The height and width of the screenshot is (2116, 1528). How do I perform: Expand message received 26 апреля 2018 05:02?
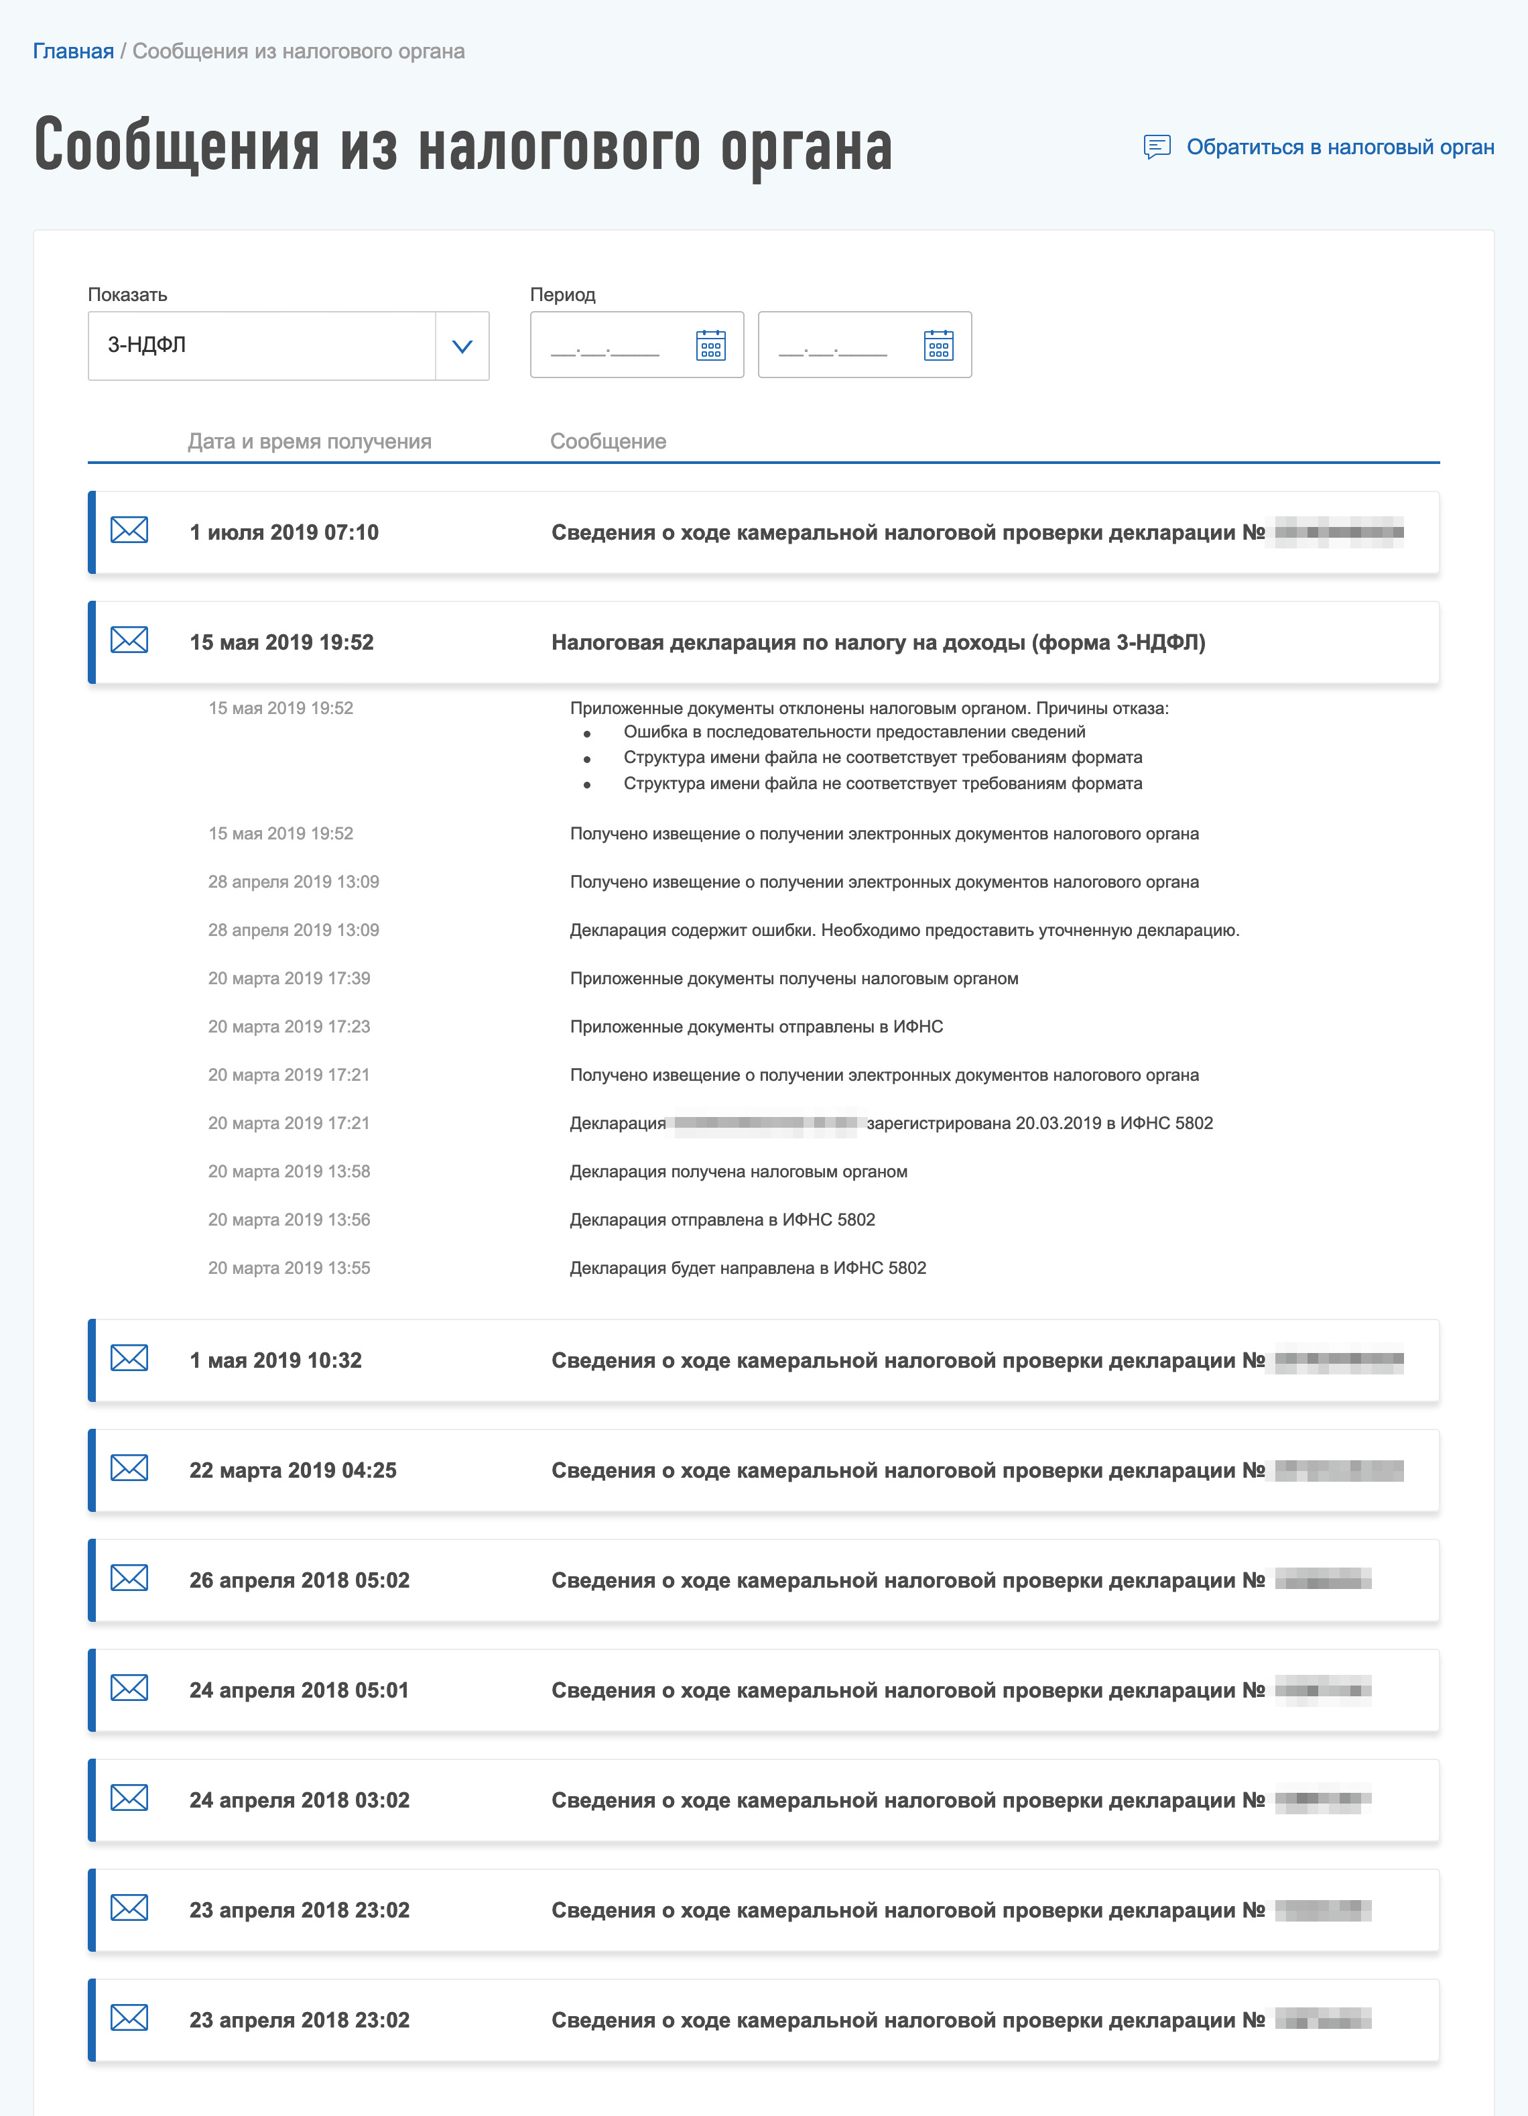coord(763,1580)
